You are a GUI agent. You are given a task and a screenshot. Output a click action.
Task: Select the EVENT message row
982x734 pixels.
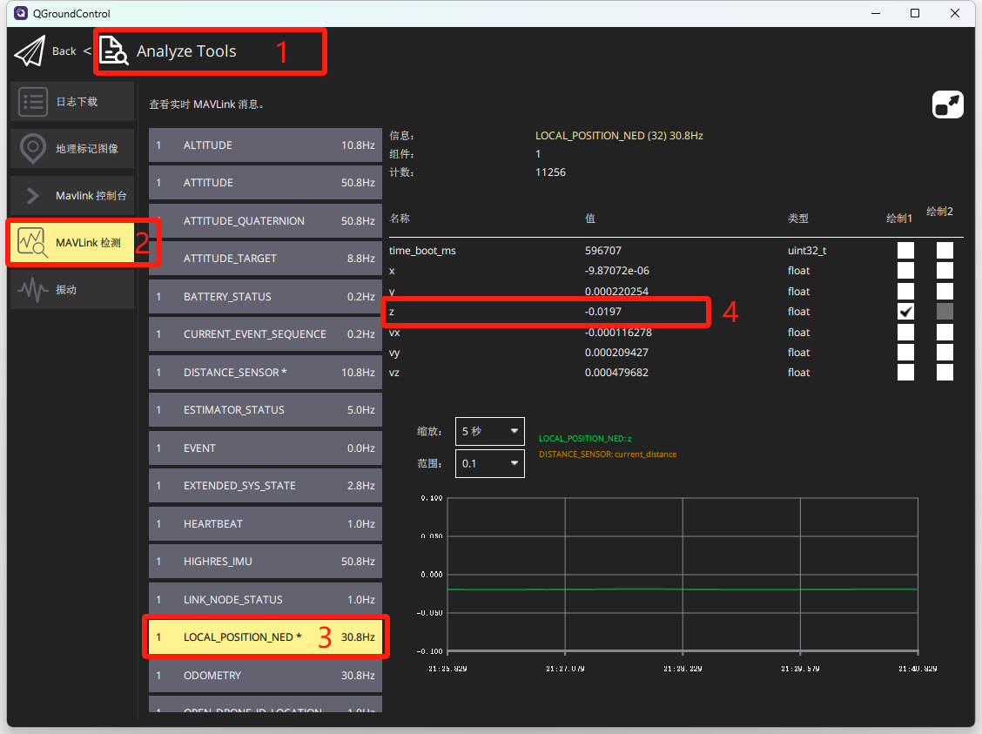[x=266, y=448]
